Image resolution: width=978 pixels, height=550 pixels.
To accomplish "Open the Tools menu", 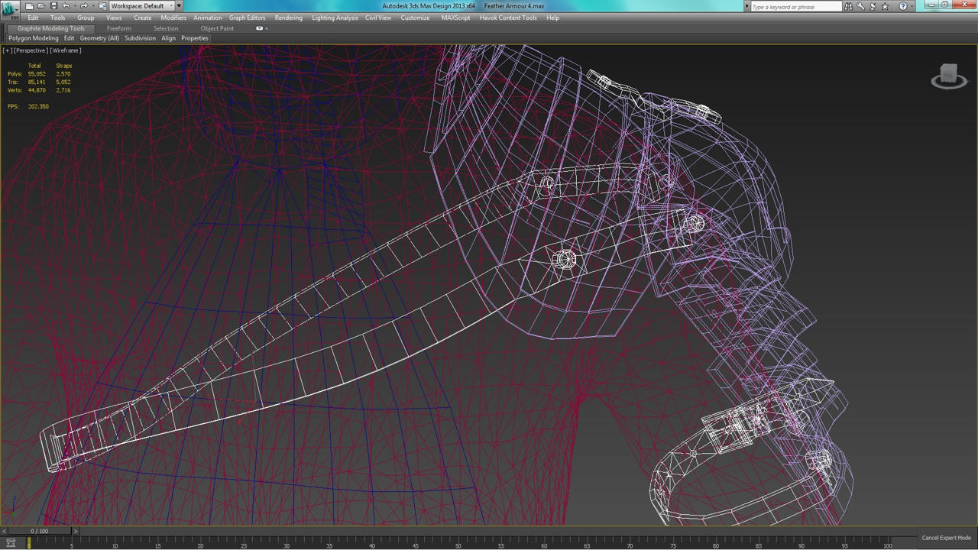I will (58, 18).
